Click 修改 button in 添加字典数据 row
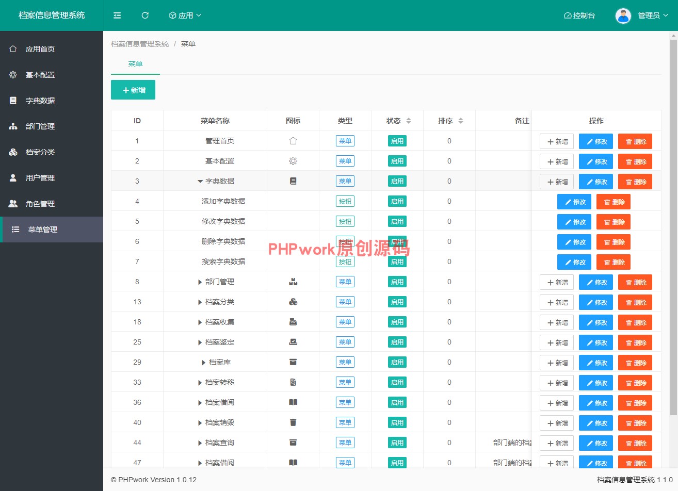The width and height of the screenshot is (678, 491). tap(574, 202)
